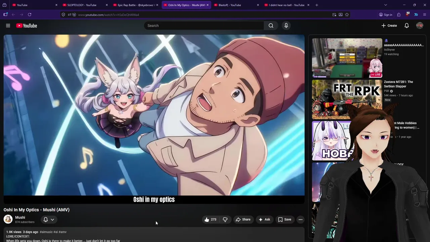The image size is (430, 242).
Task: Go back using the browser back arrow
Action: 13,14
